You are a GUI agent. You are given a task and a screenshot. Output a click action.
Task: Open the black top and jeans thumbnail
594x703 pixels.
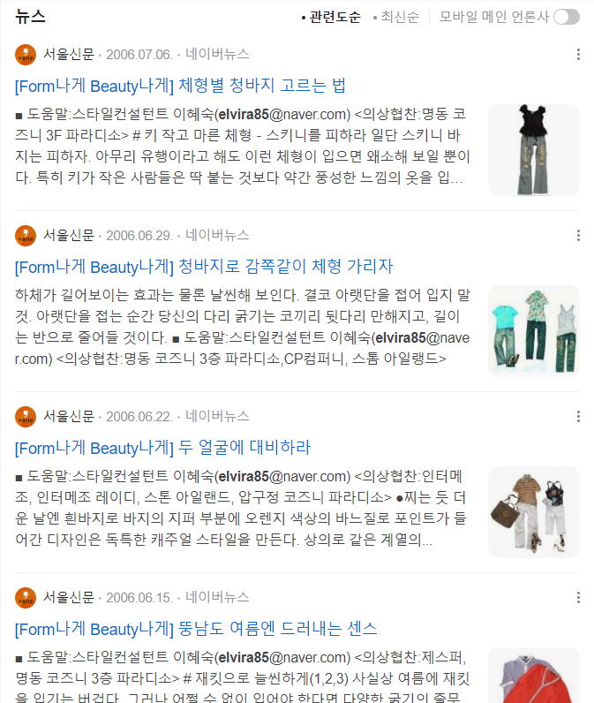point(534,150)
